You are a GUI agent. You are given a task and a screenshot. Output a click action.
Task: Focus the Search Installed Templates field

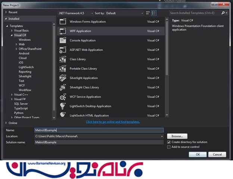[195, 13]
